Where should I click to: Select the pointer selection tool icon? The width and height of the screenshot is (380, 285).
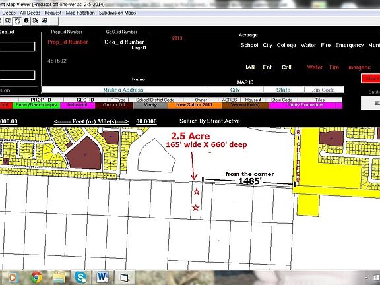pos(36,21)
